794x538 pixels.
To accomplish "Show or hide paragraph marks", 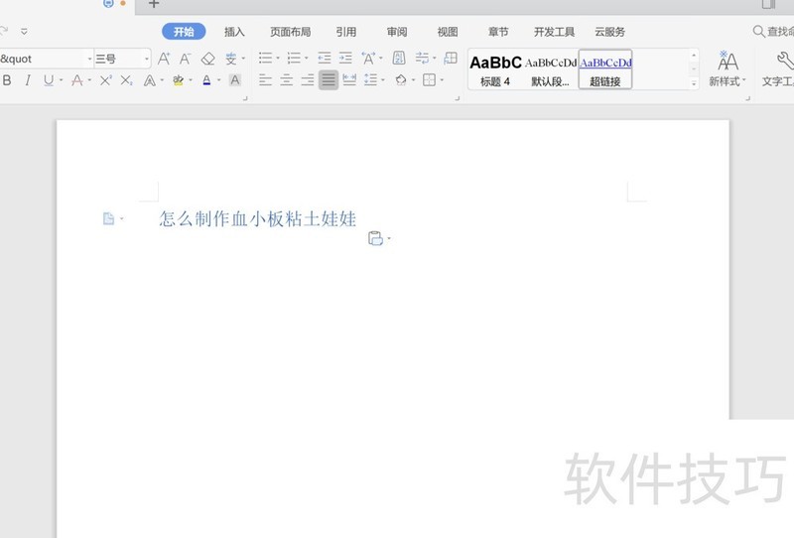I will coord(421,58).
